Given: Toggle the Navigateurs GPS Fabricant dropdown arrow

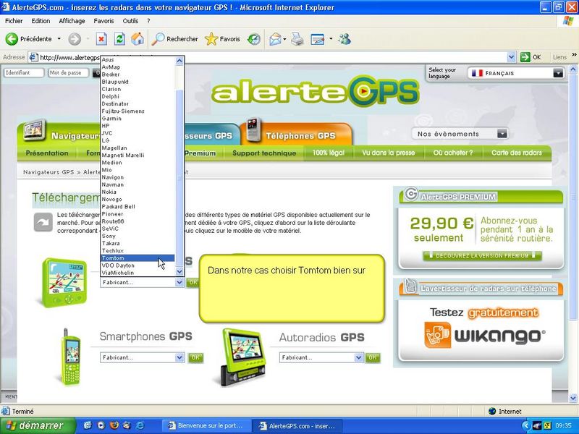Looking at the screenshot, I should (179, 282).
